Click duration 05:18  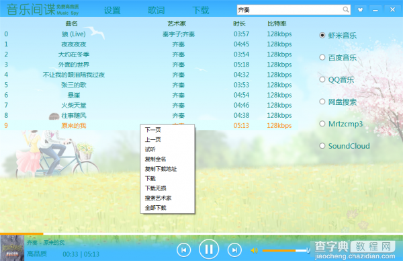(241, 65)
